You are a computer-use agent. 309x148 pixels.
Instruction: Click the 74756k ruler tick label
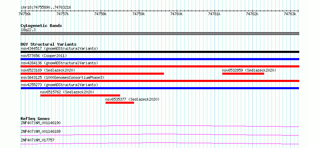25,14
